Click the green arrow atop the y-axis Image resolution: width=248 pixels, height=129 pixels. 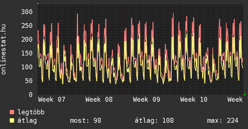38,3
